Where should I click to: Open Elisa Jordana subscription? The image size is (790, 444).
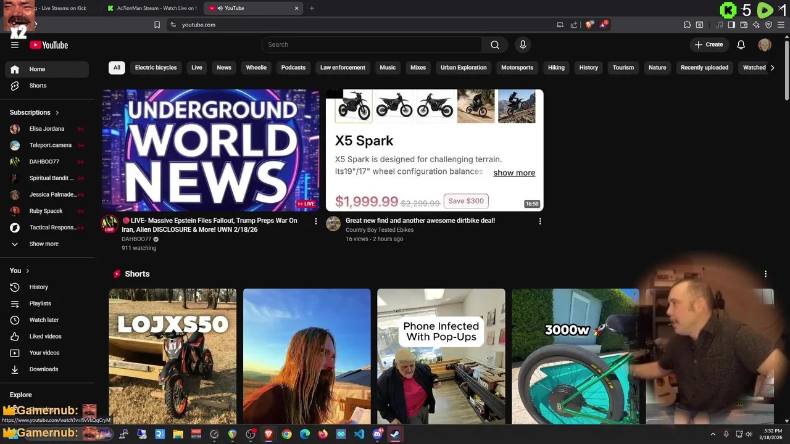[47, 129]
